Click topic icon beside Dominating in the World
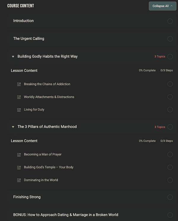The height and width of the screenshot is (221, 178). click(x=19, y=180)
